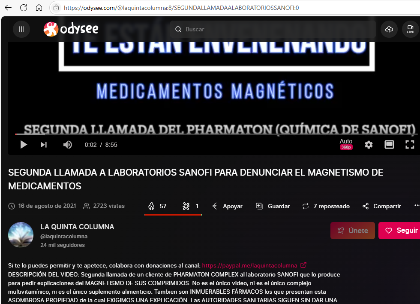
Task: Play the video
Action: tap(24, 145)
